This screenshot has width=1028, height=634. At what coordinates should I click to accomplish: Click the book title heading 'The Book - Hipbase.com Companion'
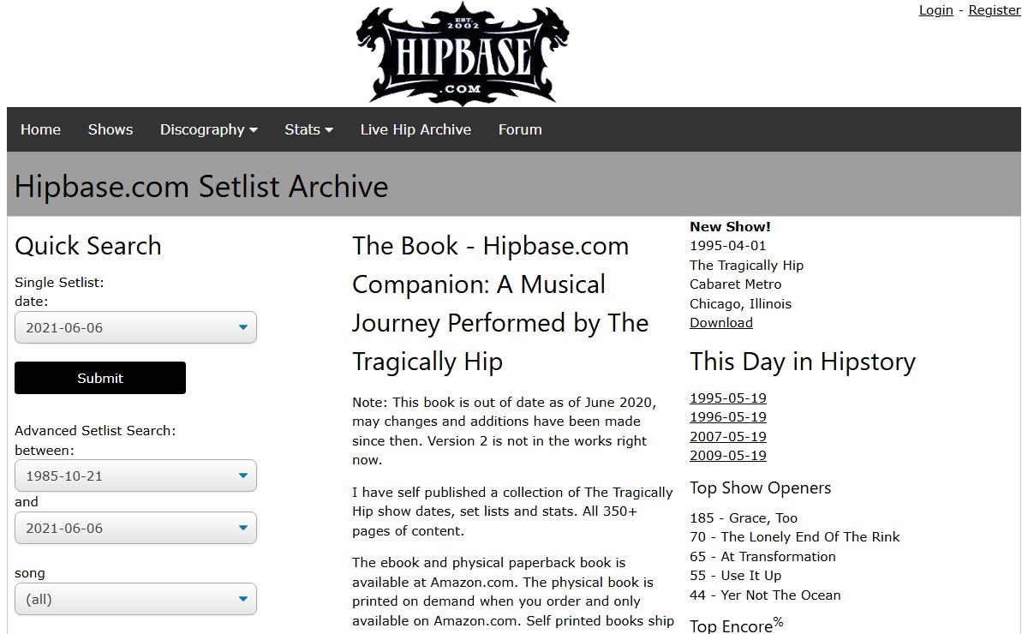pyautogui.click(x=500, y=303)
